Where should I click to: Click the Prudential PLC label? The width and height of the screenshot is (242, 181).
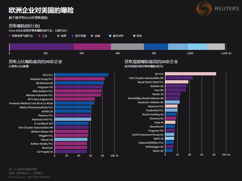155,110
